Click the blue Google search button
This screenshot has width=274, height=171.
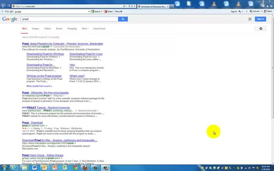(x=123, y=19)
